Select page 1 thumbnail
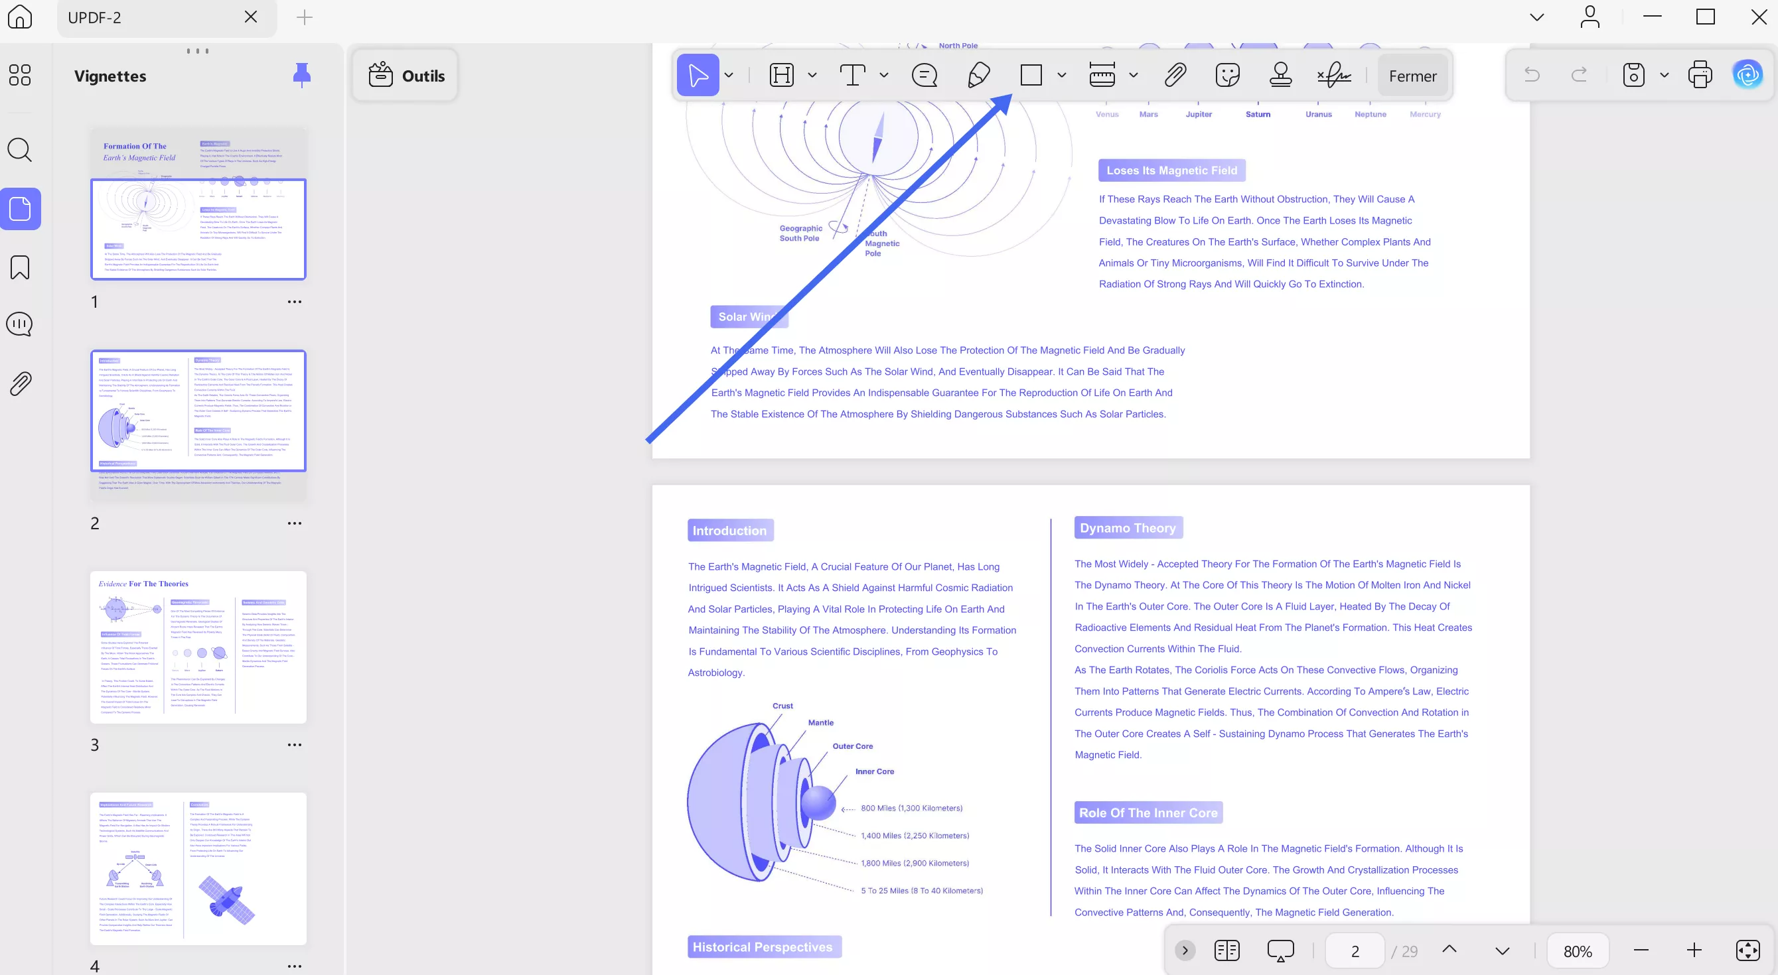Screen dimensions: 1778x975 198,204
